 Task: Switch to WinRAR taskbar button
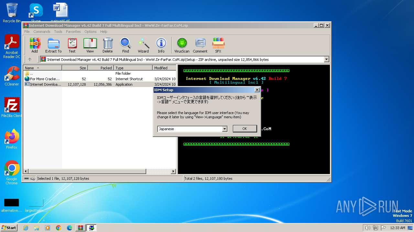point(81,228)
